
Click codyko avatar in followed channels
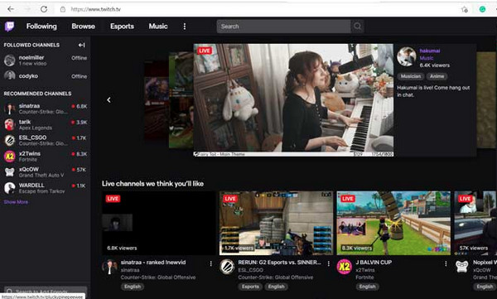tap(9, 75)
